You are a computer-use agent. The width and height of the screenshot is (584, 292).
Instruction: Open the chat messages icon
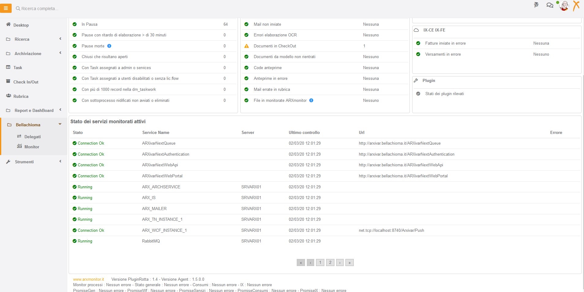pos(550,5)
